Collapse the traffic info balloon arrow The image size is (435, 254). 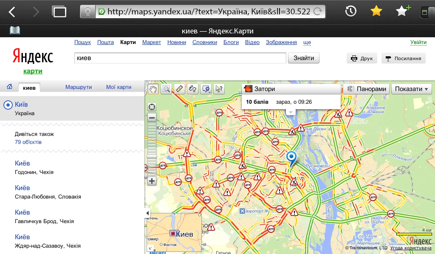[x=291, y=113]
